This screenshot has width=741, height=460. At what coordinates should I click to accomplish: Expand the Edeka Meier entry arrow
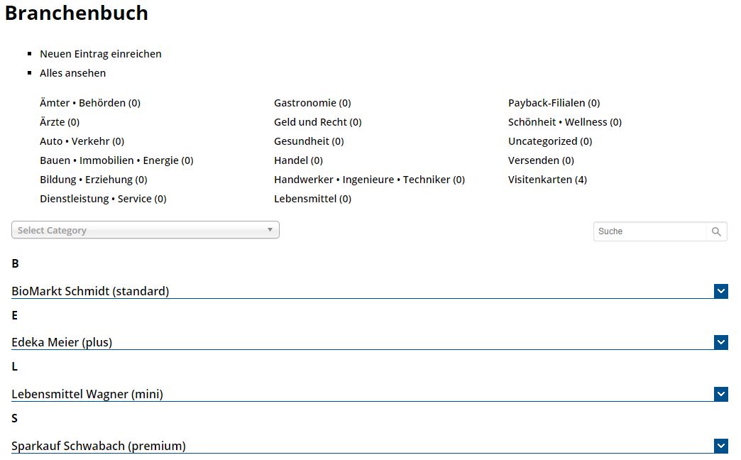pos(721,342)
